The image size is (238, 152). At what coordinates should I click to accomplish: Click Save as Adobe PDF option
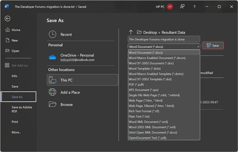pyautogui.click(x=21, y=109)
